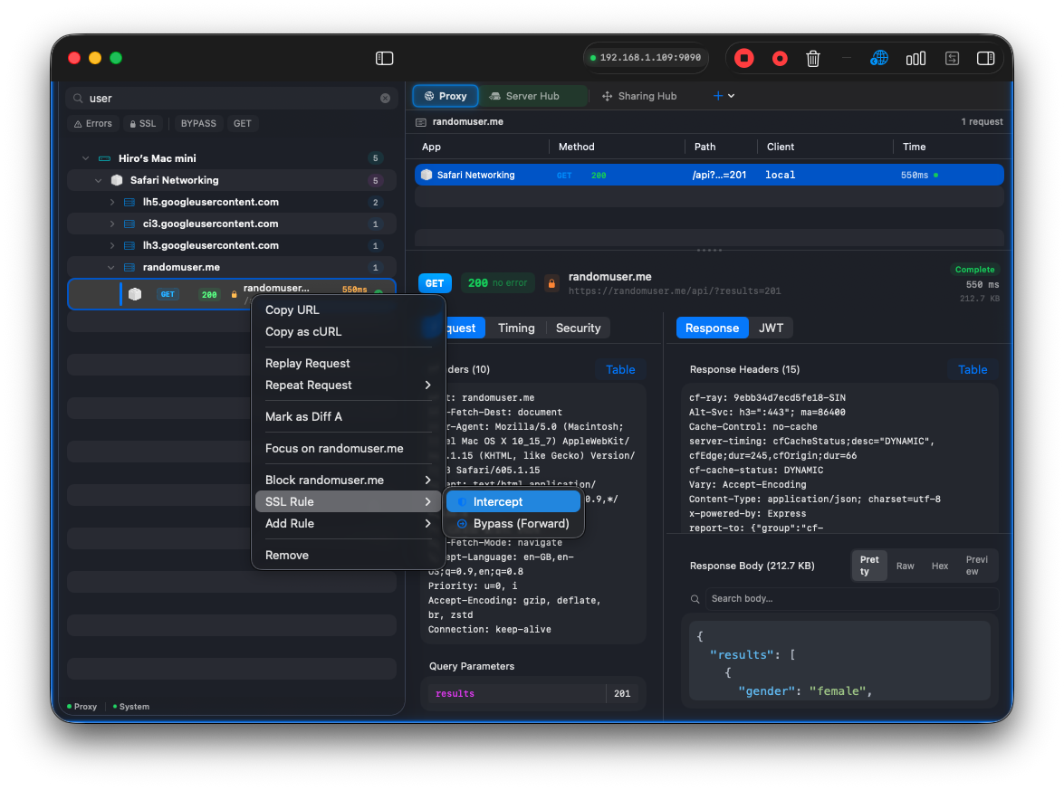Clear the search field with the x icon
Viewport: 1064px width, 790px height.
tap(385, 98)
